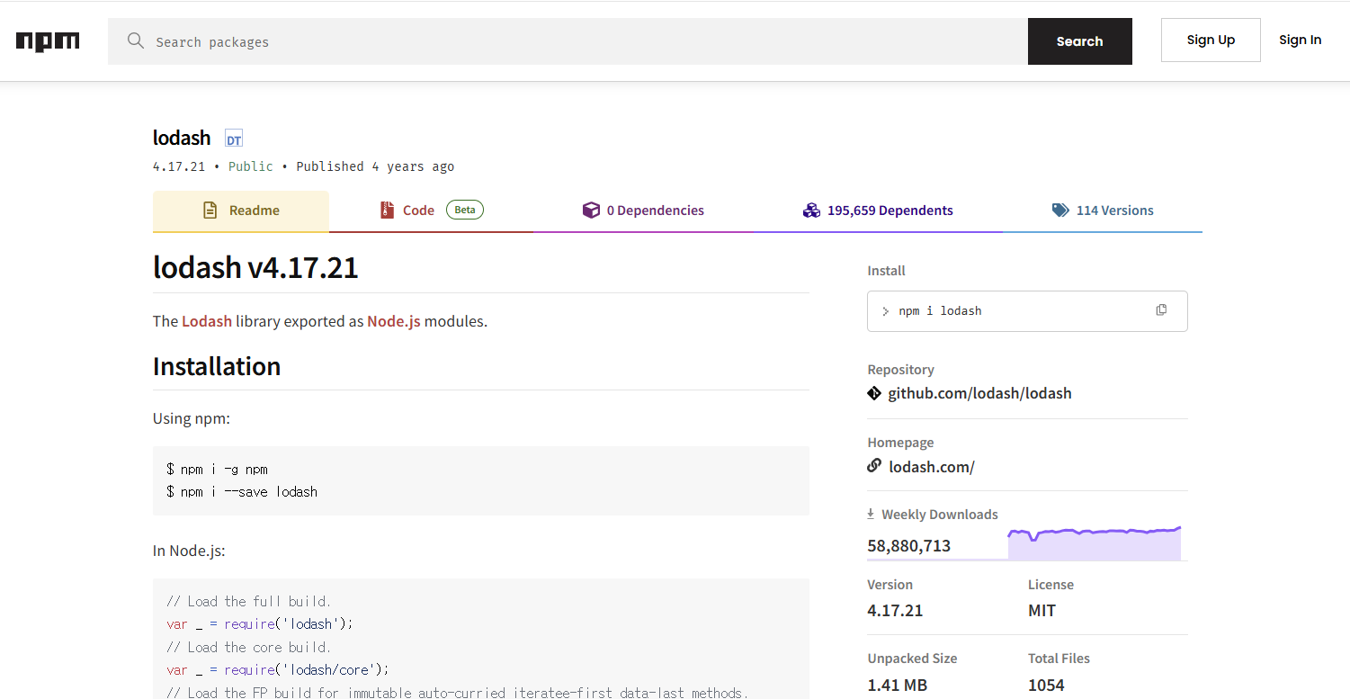Click the Repository label

(900, 370)
